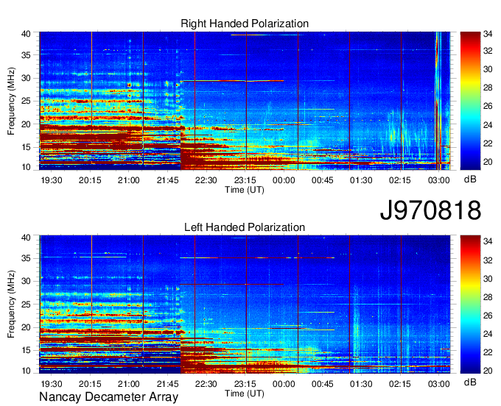501x406 pixels.
Task: Click the 21:45 time tick of the Left Handed plot
Action: pyautogui.click(x=167, y=384)
